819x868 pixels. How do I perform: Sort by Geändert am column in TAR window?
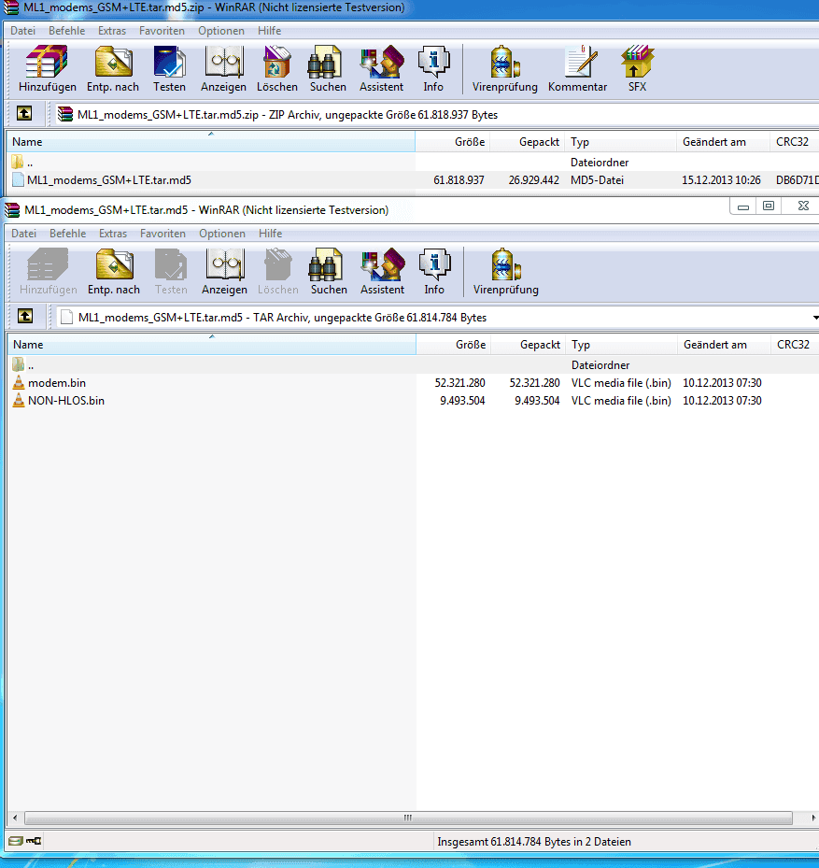[x=724, y=345]
